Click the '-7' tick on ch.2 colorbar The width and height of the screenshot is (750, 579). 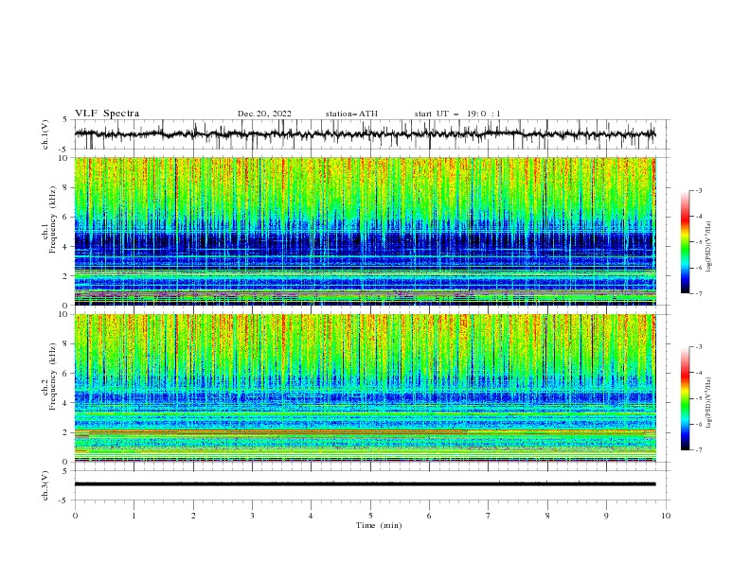[x=699, y=450]
